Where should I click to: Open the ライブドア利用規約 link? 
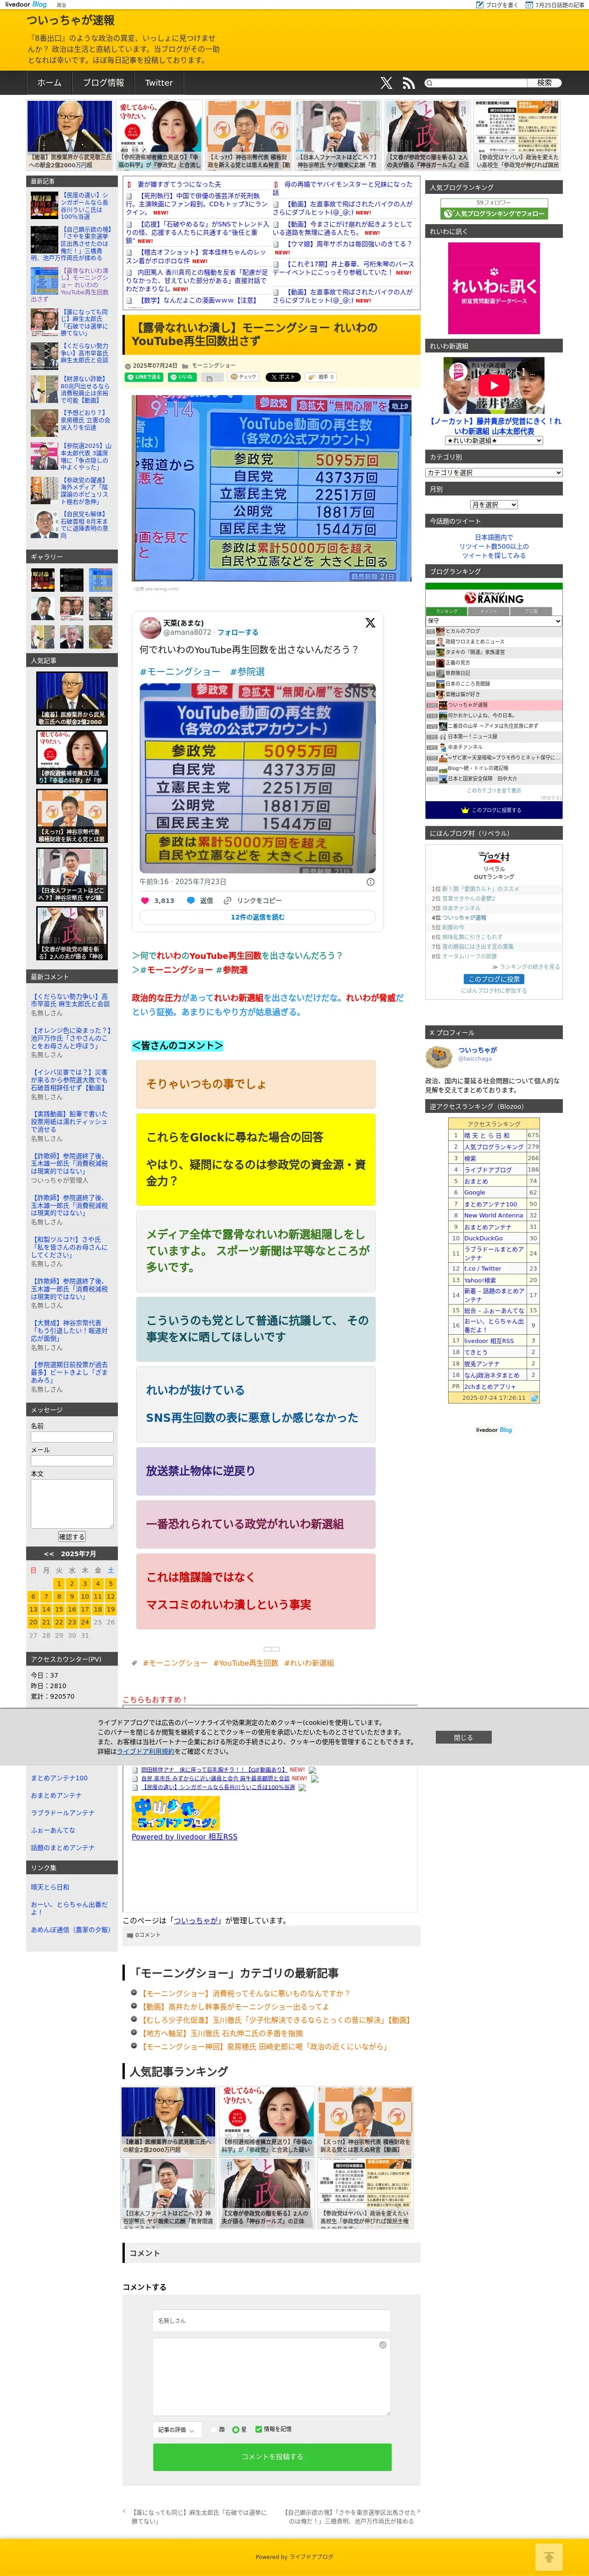pyautogui.click(x=146, y=1751)
